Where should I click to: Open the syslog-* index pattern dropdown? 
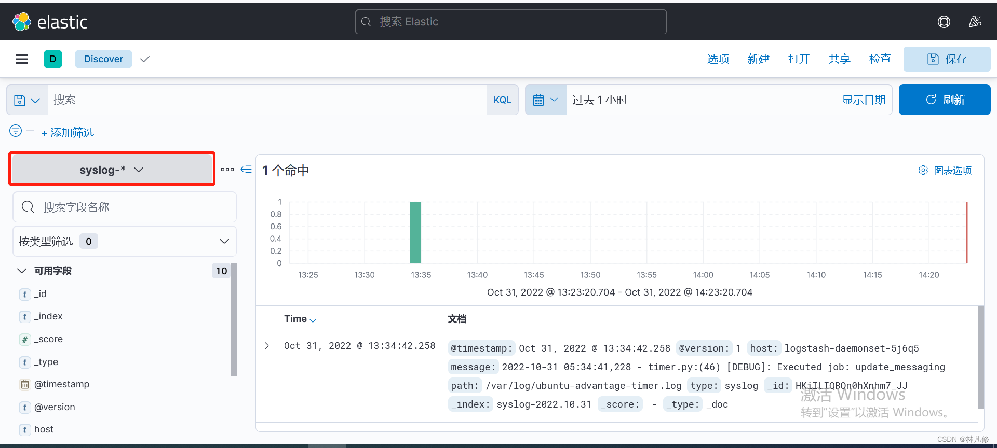pyautogui.click(x=112, y=170)
